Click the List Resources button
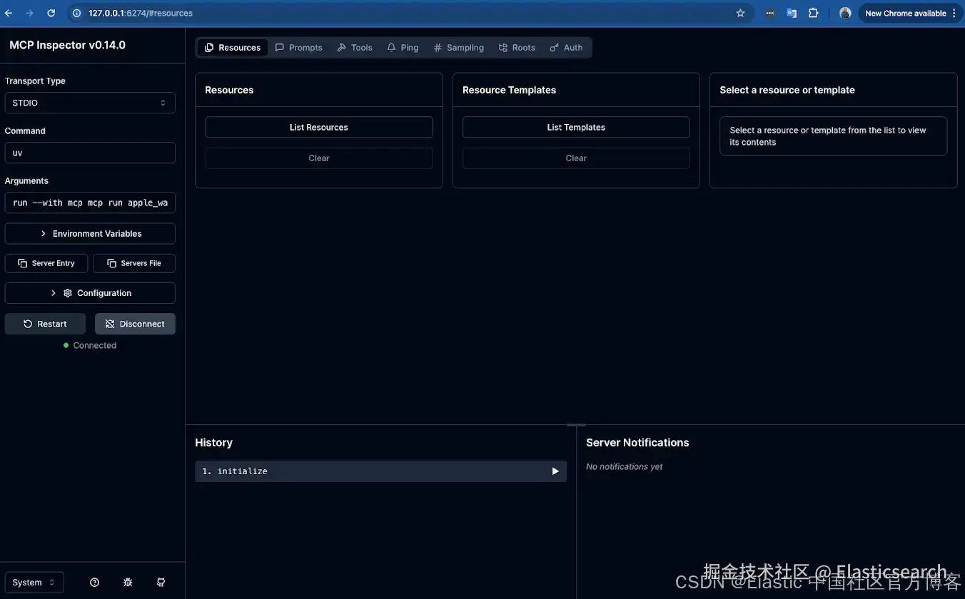 click(319, 127)
